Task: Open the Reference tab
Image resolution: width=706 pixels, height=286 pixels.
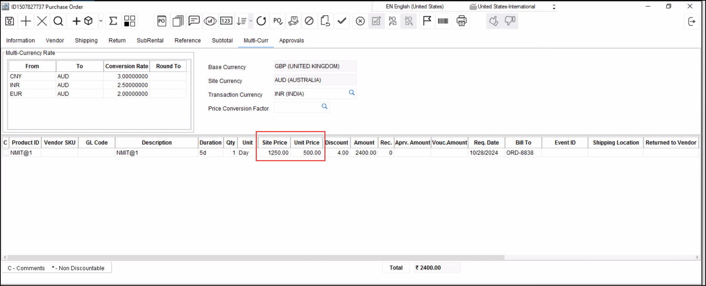Action: coord(187,40)
